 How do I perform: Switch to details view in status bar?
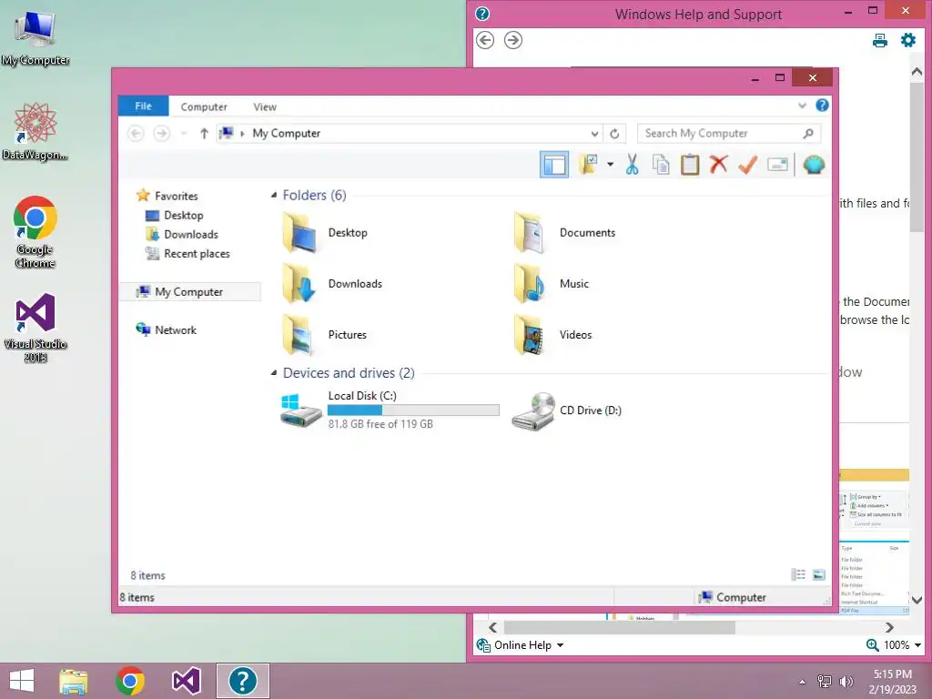pyautogui.click(x=798, y=574)
